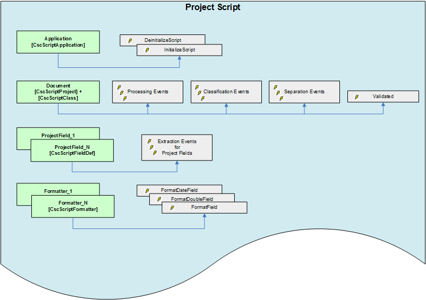Viewport: 426px width, 300px height.
Task: Select the Application [CscScriptApplication] box
Action: (58, 42)
